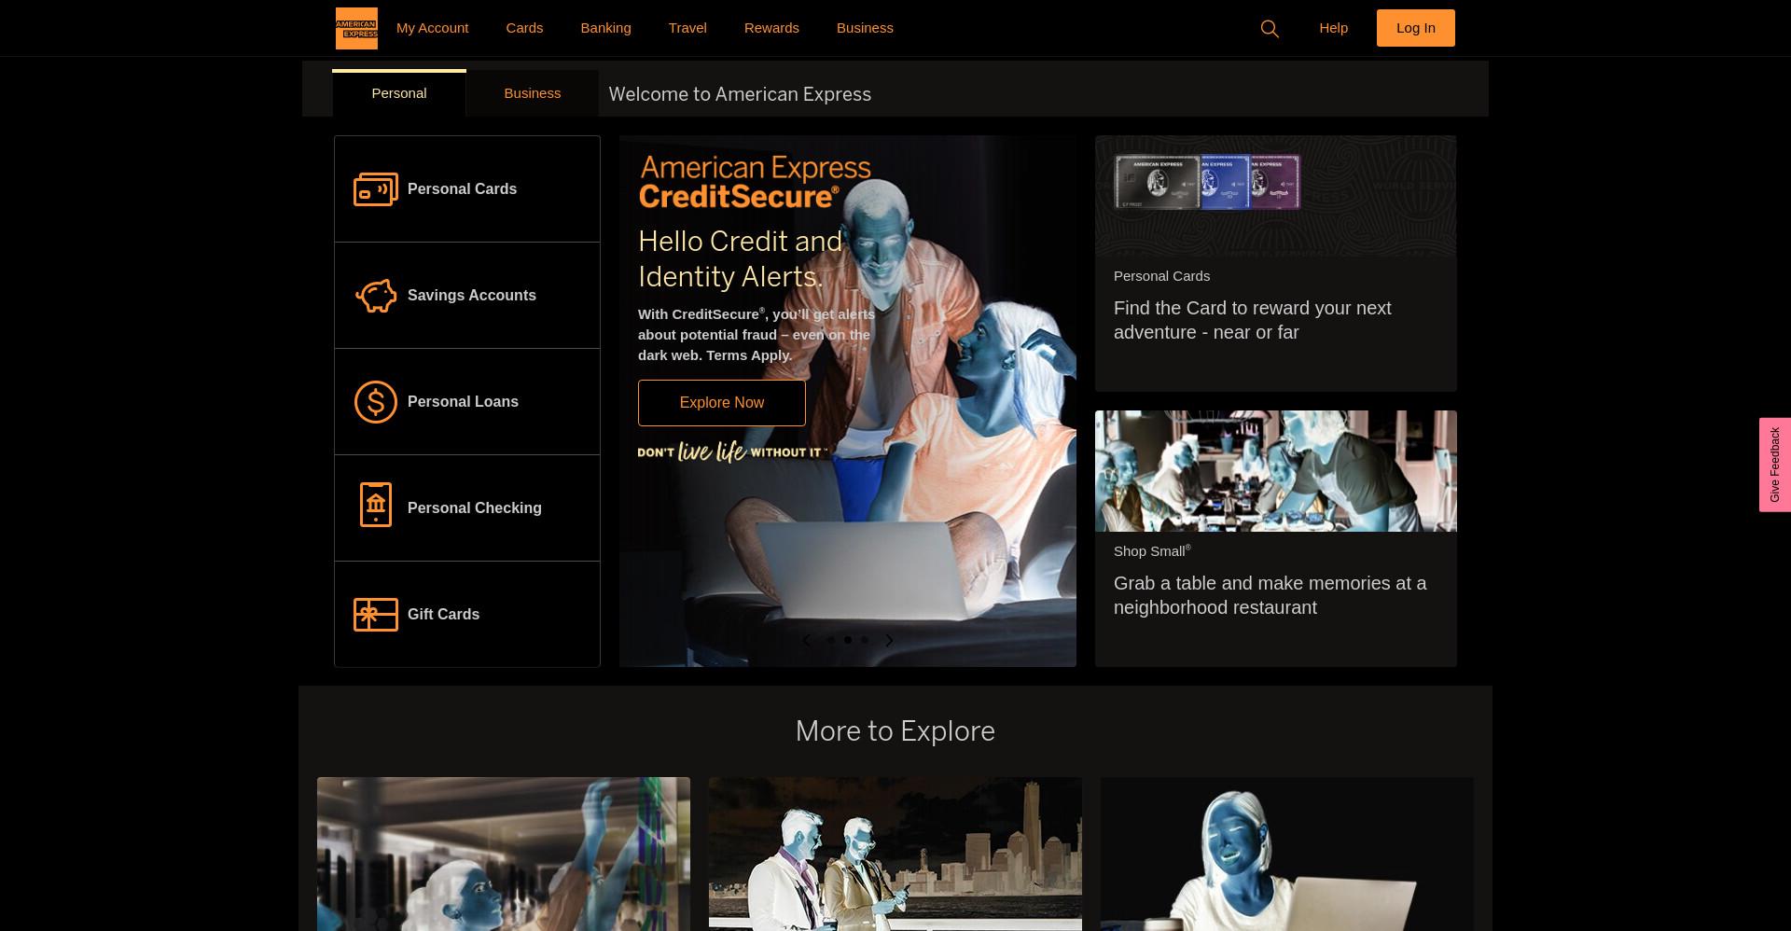1791x931 pixels.
Task: Click the Gift Cards gift icon
Action: click(376, 615)
